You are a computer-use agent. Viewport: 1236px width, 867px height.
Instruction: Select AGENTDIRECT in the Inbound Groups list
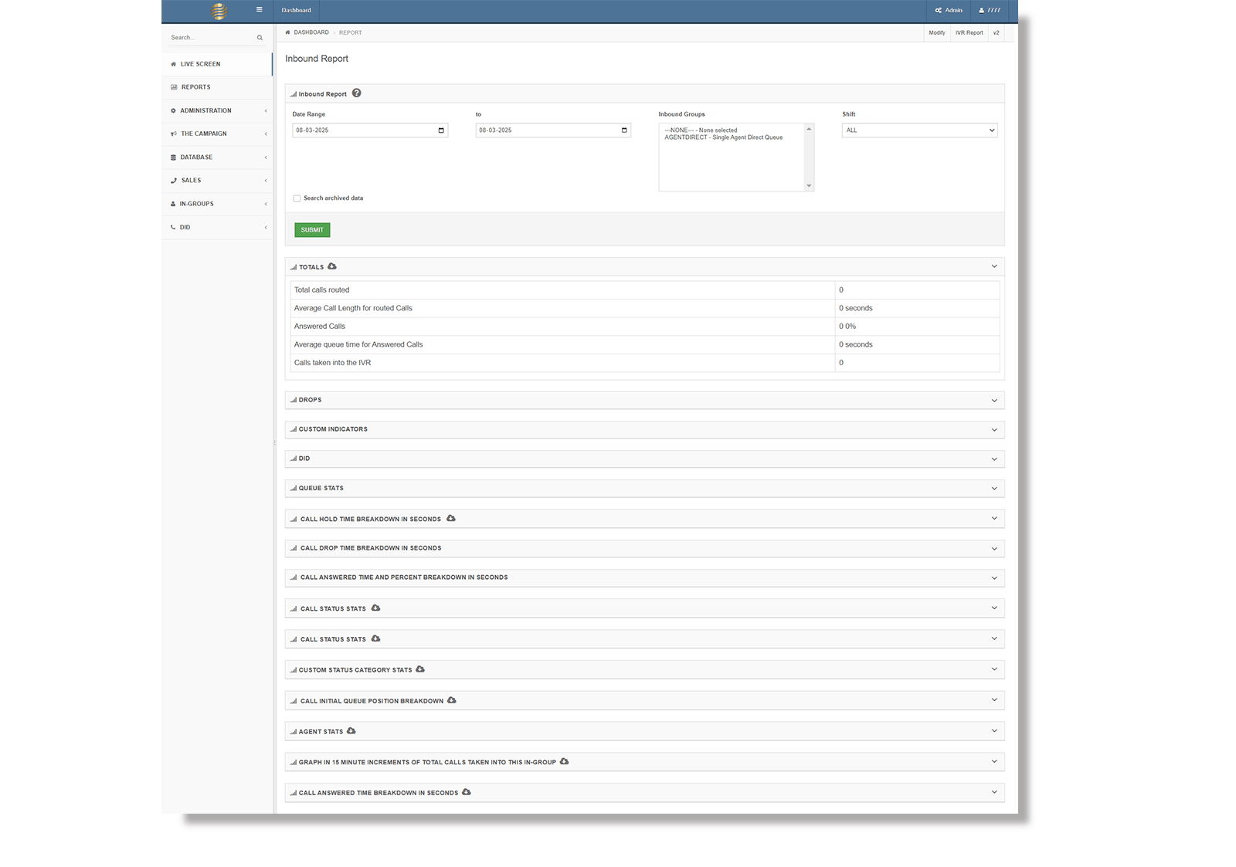click(x=723, y=138)
